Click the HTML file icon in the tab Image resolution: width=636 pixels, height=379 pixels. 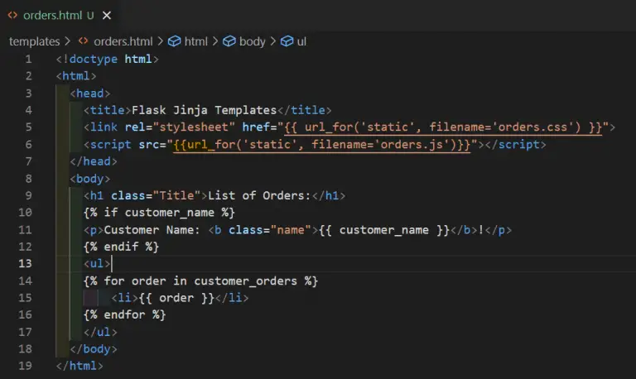point(12,15)
